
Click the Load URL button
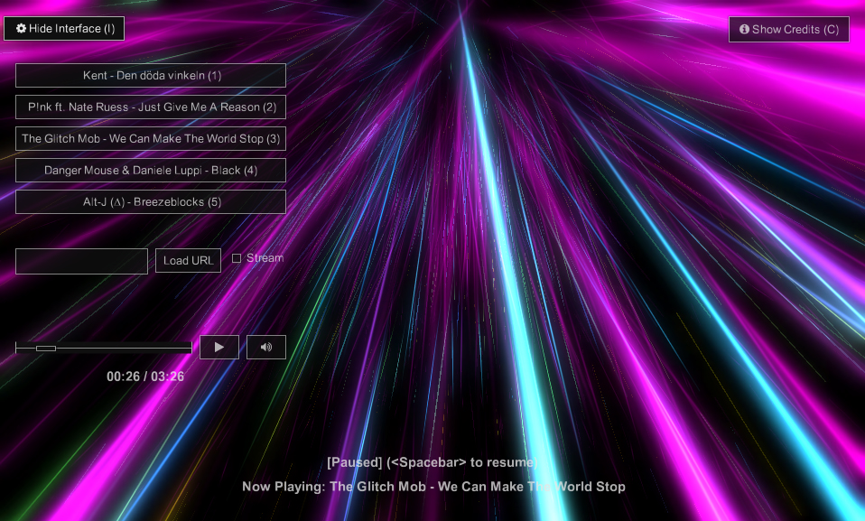[x=188, y=260]
